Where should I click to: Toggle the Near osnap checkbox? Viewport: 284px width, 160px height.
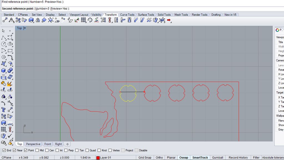click(14, 150)
